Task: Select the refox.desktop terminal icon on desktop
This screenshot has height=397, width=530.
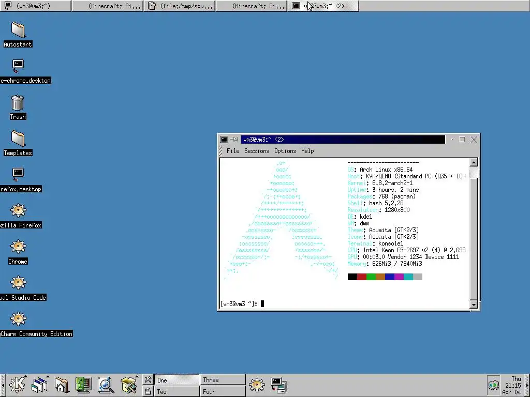Action: click(x=18, y=179)
